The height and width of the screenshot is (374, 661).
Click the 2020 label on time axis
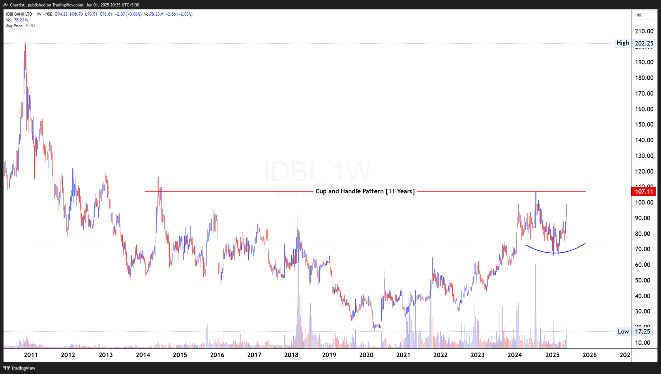pyautogui.click(x=367, y=354)
